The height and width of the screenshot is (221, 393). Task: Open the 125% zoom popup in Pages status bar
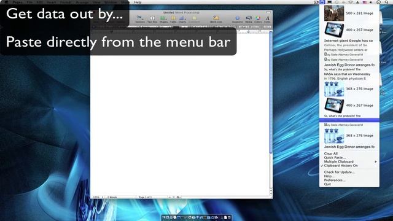pos(98,198)
